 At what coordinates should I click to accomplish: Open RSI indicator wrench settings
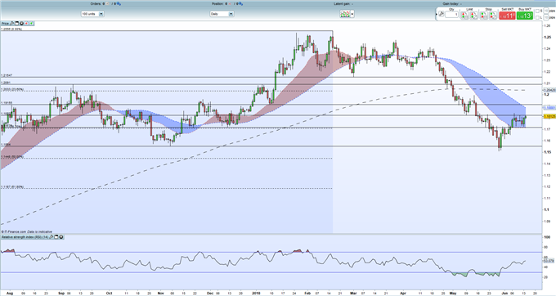51,237
